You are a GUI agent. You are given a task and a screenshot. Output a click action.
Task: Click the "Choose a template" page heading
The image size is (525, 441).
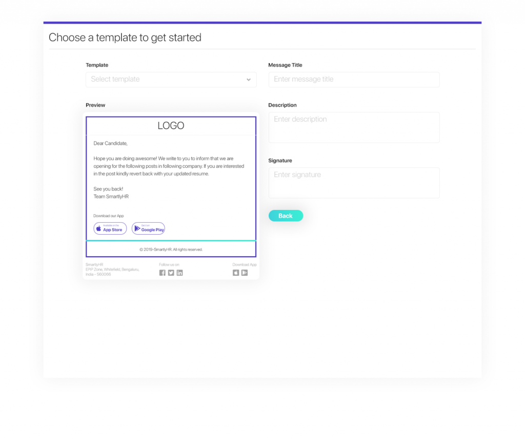[x=125, y=37]
